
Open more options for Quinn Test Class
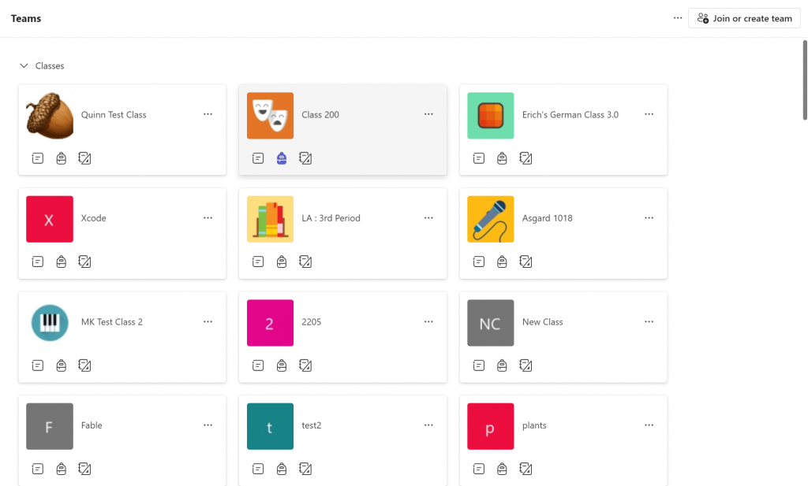208,114
